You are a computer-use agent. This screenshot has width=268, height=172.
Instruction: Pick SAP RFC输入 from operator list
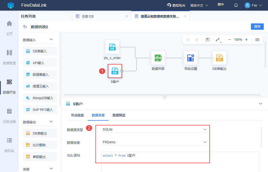point(40,110)
